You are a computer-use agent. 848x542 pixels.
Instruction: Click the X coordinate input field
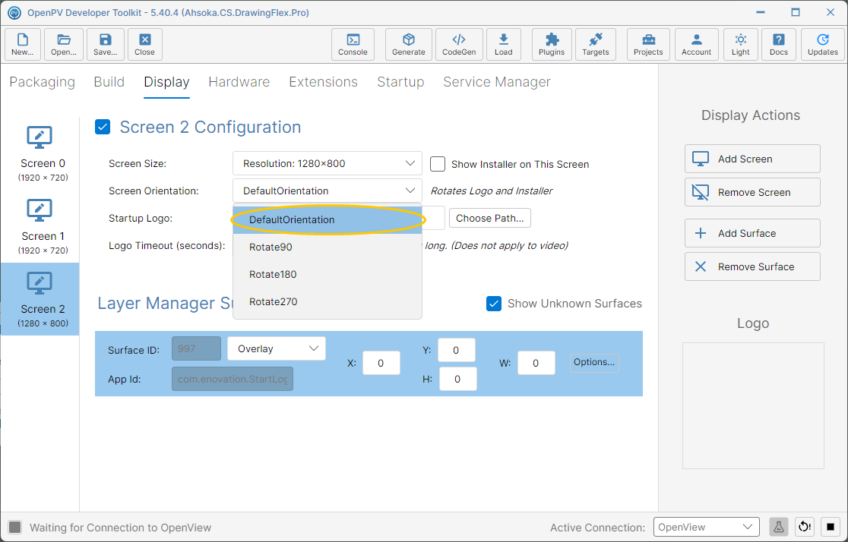point(381,363)
